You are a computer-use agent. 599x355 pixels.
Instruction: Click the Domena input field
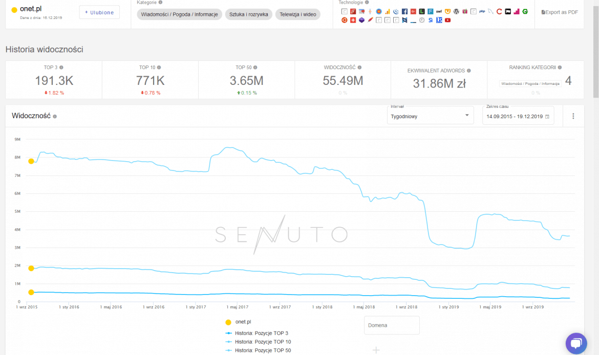pos(392,325)
